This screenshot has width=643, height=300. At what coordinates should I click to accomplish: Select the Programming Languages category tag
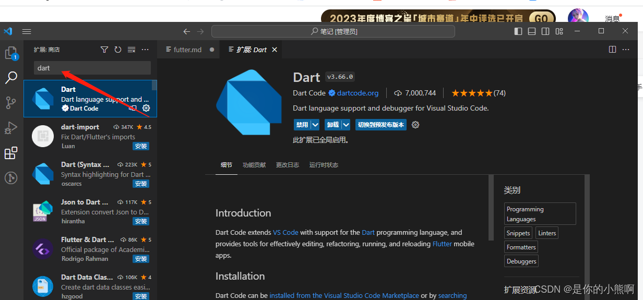click(x=540, y=214)
